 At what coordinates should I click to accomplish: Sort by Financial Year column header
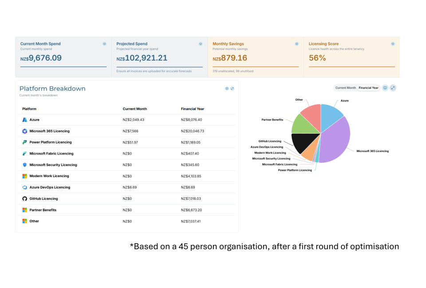pos(192,109)
